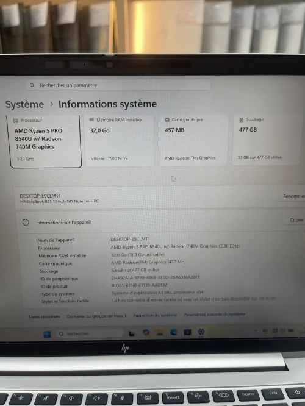Launch Copilot from the taskbar

[x=146, y=332]
